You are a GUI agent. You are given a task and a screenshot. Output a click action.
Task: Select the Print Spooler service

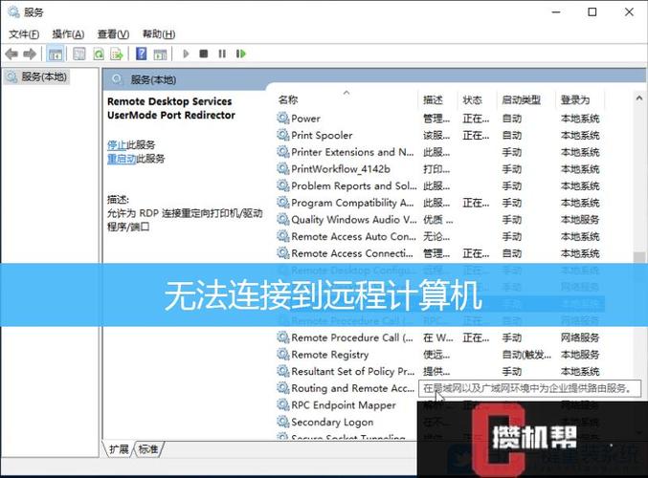click(440, 136)
